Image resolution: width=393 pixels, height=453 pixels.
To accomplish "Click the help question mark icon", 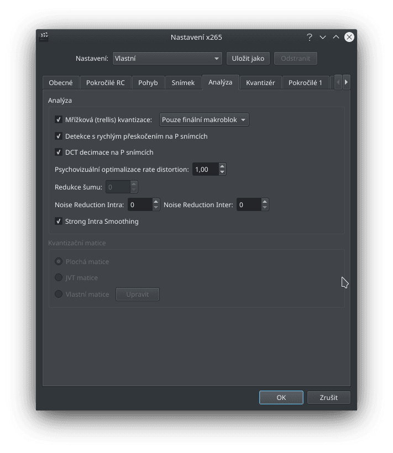I will [x=309, y=37].
